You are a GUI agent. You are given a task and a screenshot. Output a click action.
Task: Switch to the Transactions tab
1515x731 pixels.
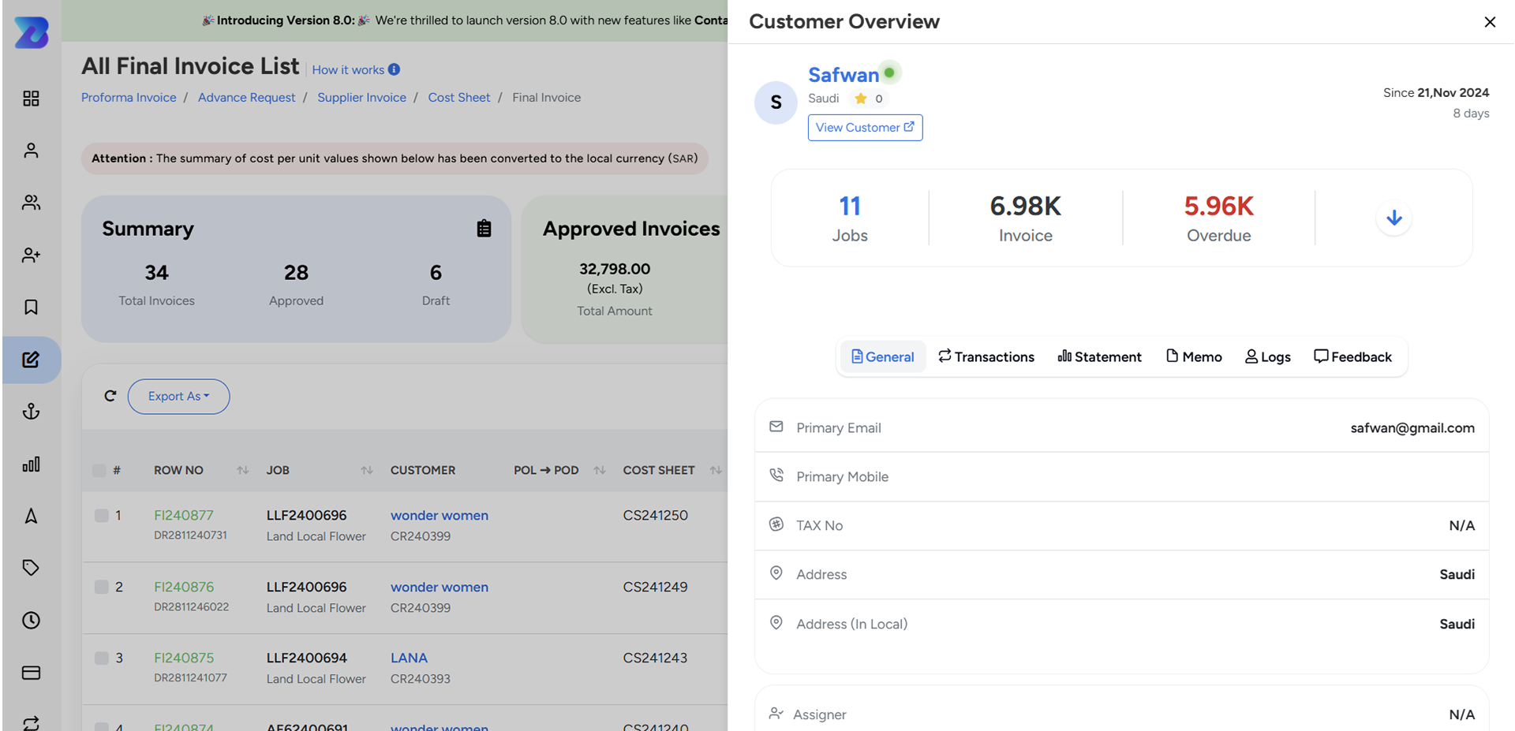(986, 357)
